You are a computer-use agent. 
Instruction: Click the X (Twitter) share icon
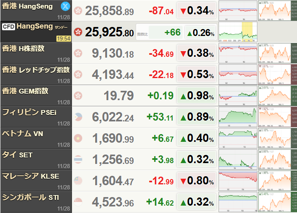[x=65, y=6]
